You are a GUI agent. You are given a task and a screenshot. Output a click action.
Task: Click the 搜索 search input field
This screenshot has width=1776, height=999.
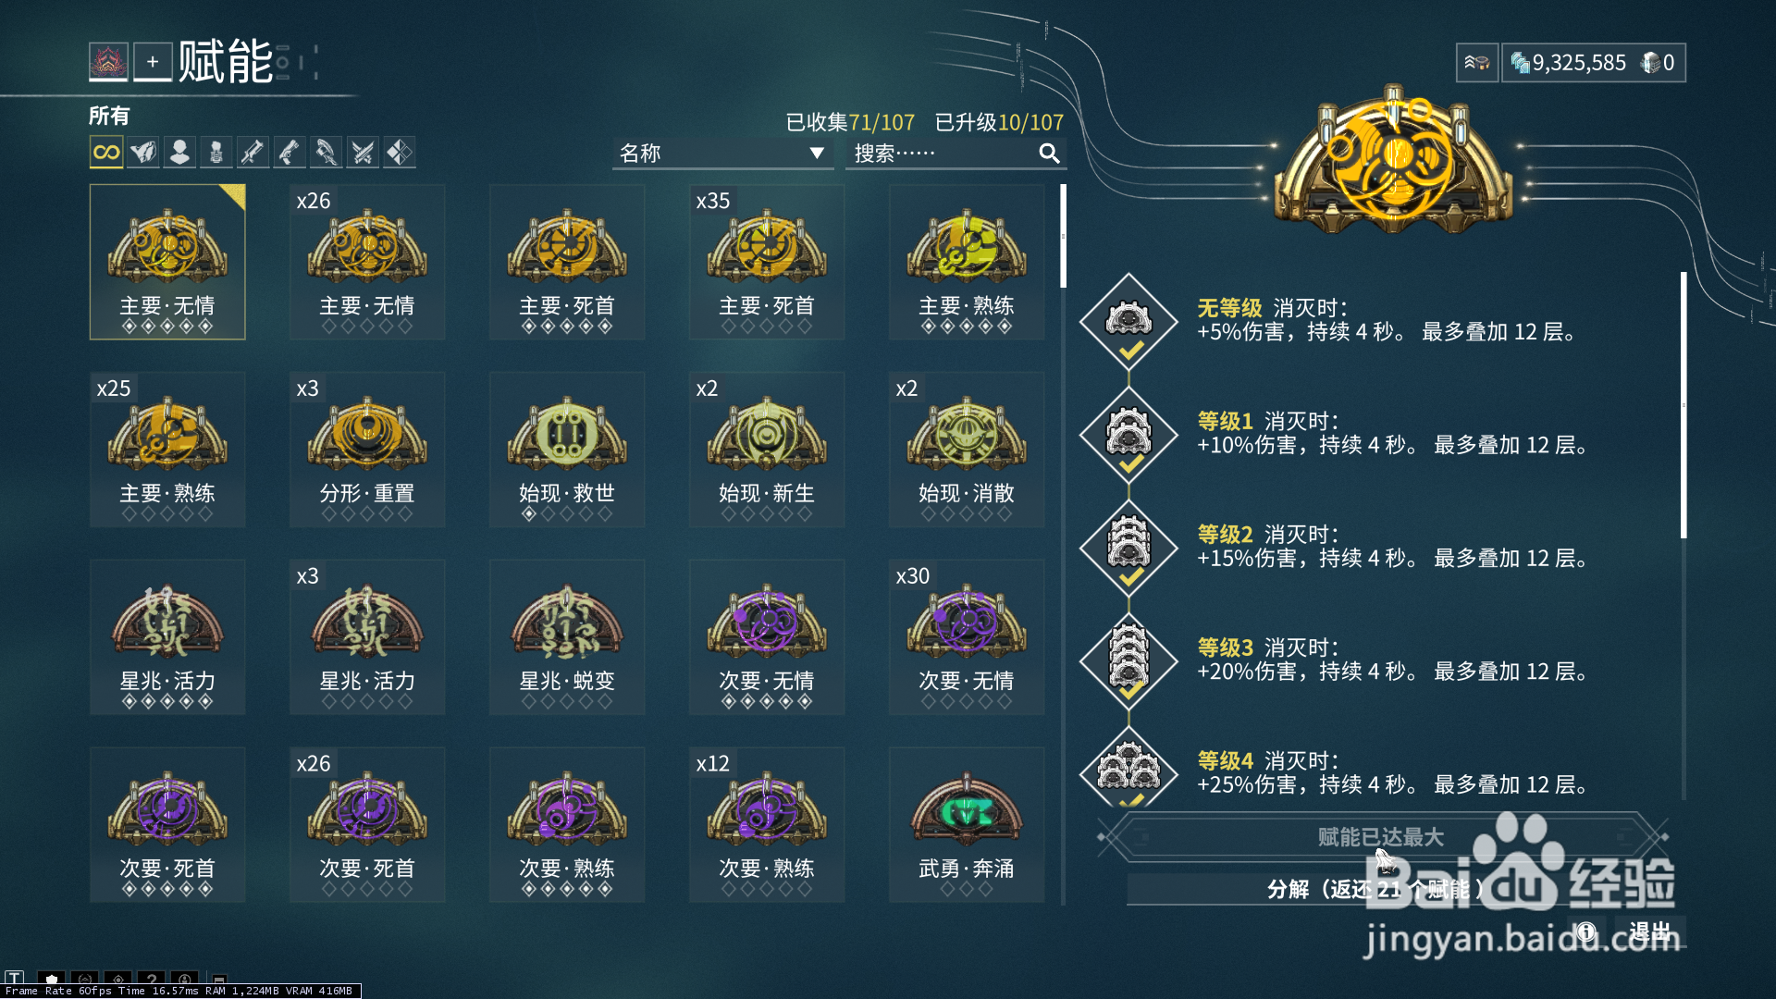coord(943,154)
